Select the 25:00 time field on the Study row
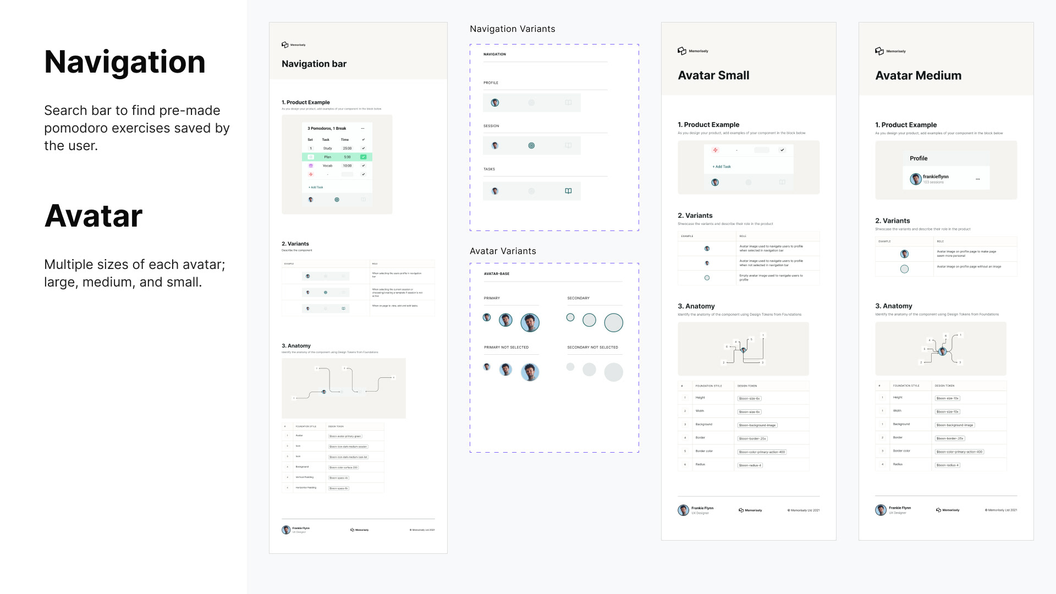Image resolution: width=1056 pixels, height=594 pixels. click(x=347, y=148)
